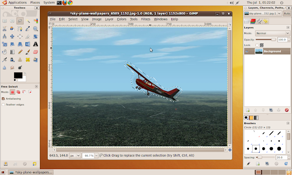Enable the Feather edges checkbox
This screenshot has width=292, height=175.
pyautogui.click(x=3, y=105)
